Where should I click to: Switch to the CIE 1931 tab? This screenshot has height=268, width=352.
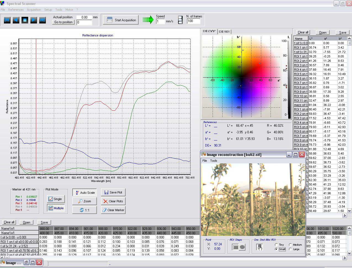pyautogui.click(x=224, y=31)
